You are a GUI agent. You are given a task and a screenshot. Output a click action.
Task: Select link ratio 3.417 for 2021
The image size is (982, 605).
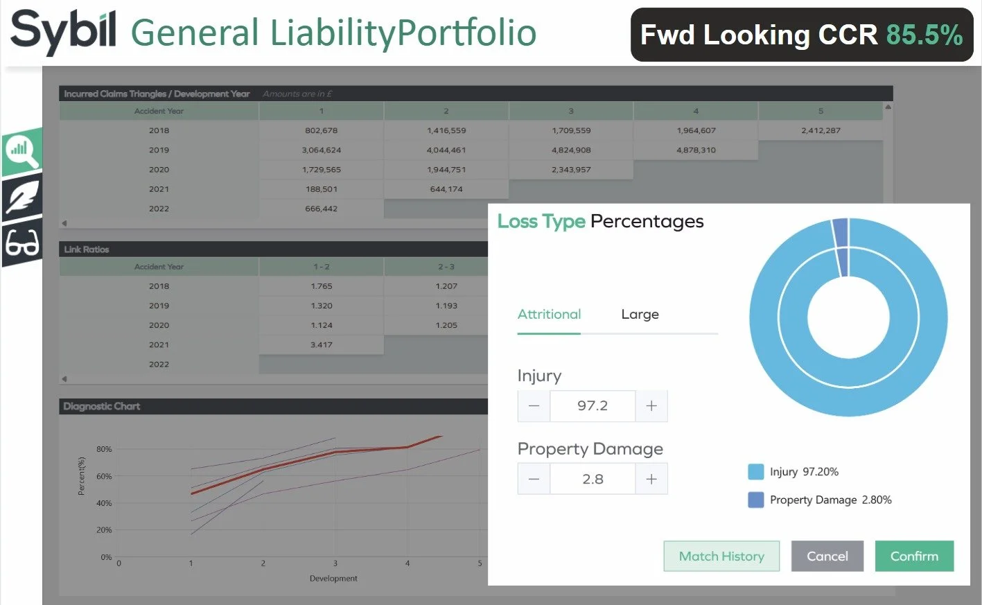[322, 344]
